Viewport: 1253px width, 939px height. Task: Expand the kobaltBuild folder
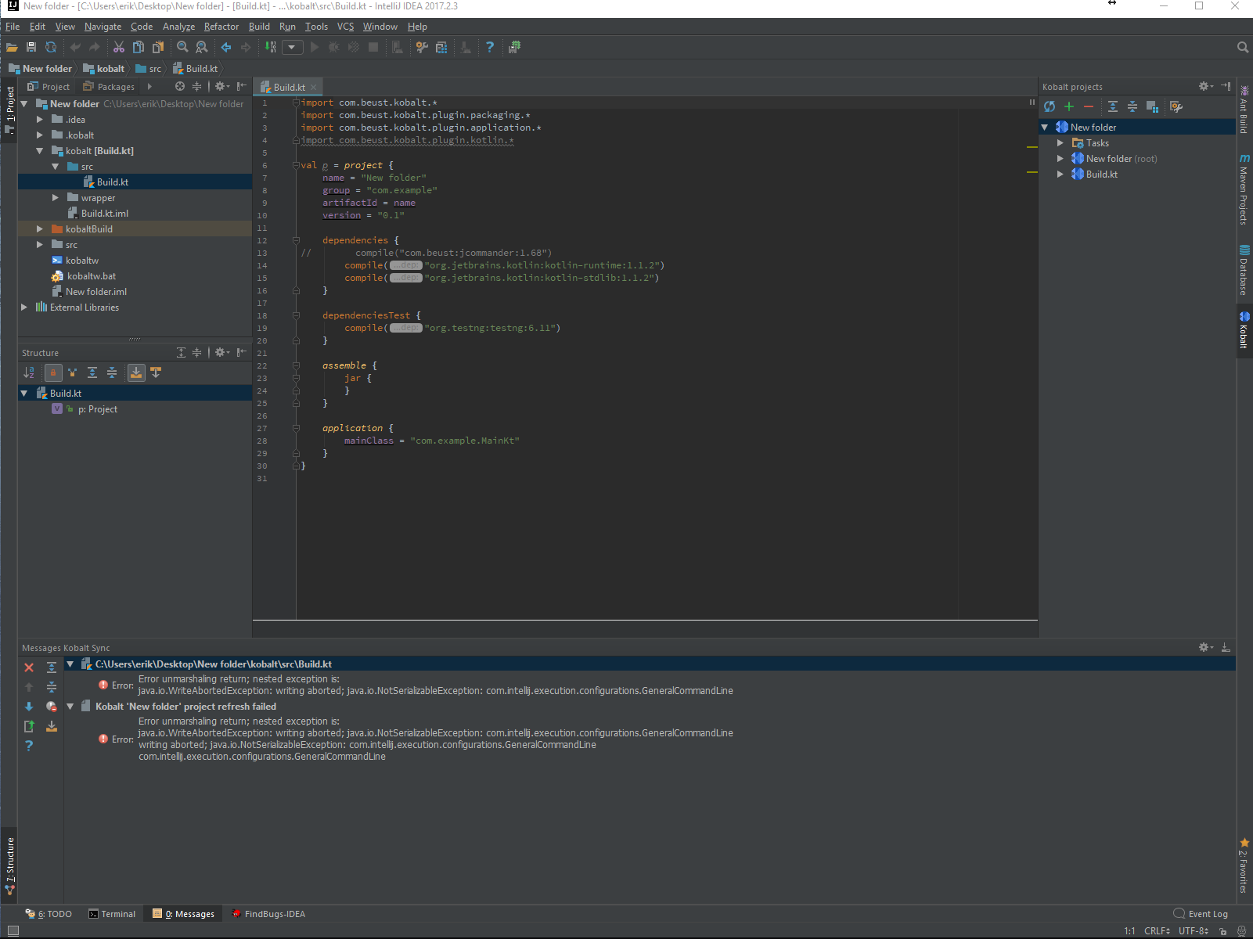point(40,229)
